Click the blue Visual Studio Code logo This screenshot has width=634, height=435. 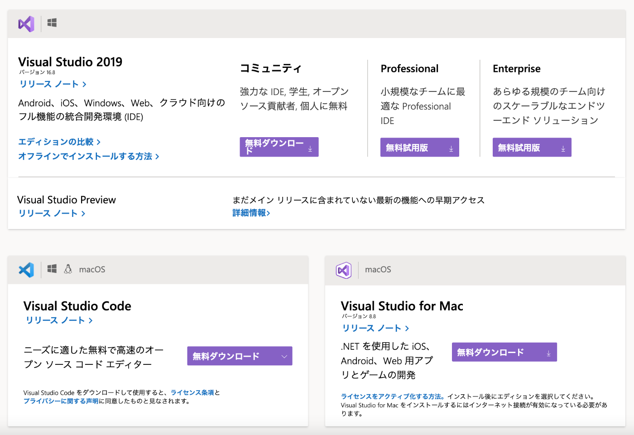click(x=26, y=270)
